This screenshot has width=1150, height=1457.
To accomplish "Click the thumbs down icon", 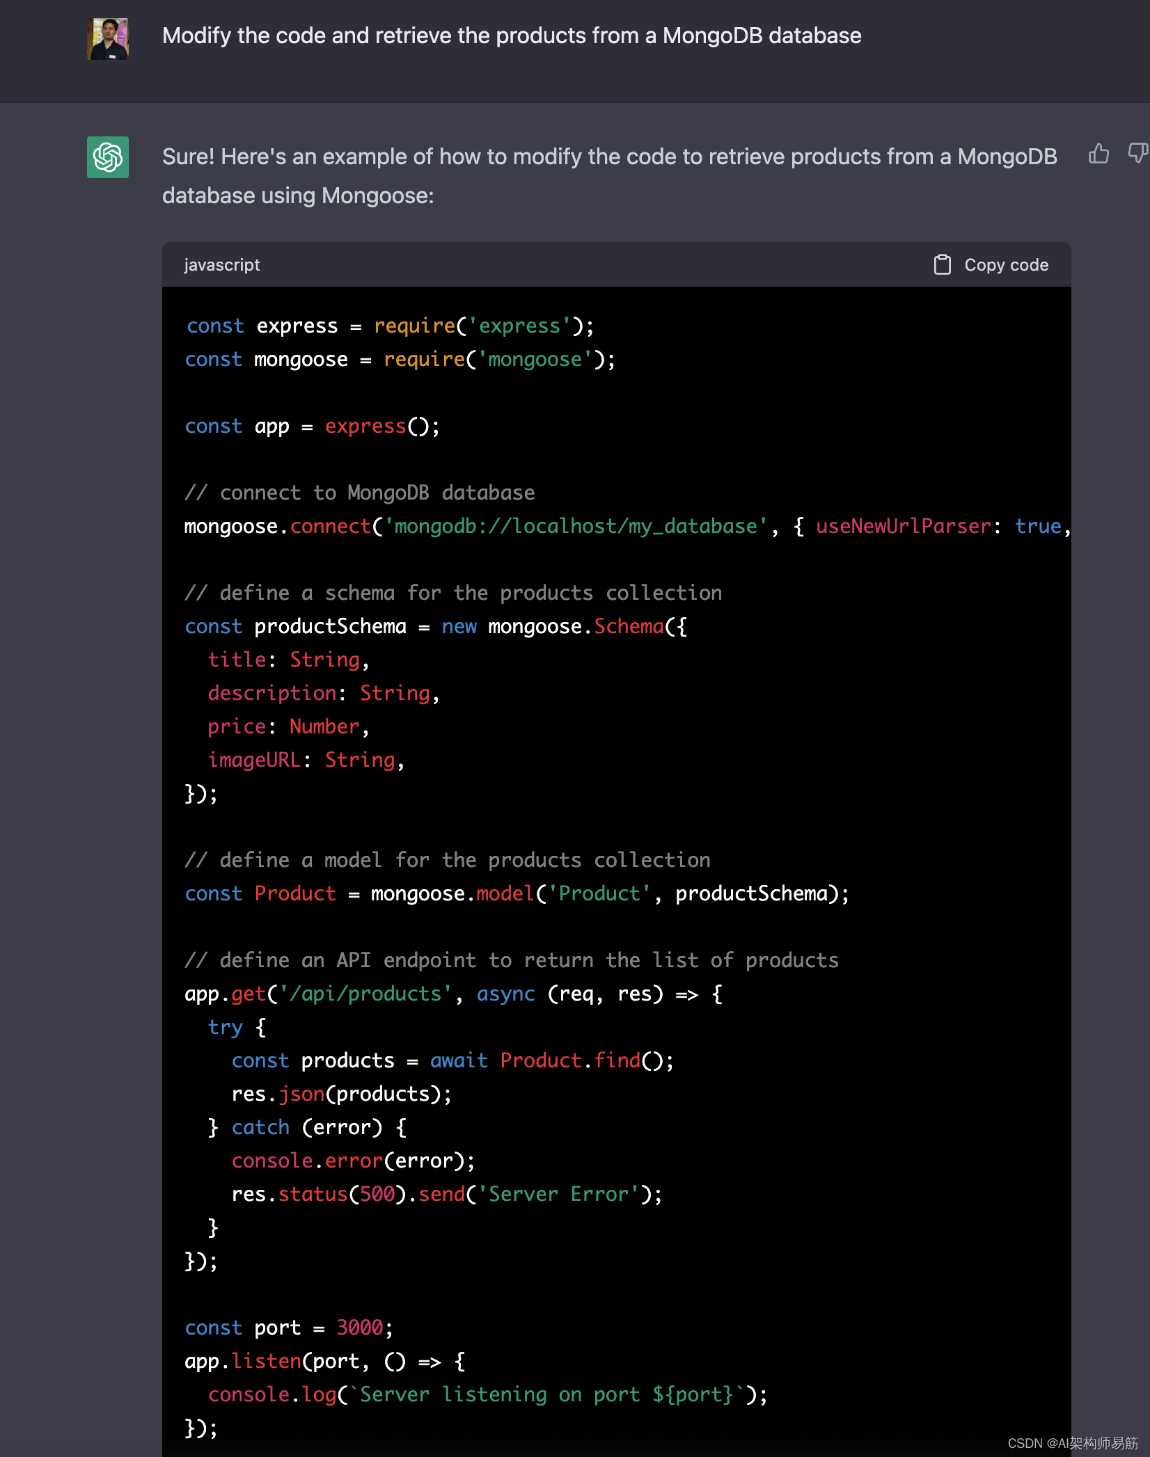I will coord(1138,154).
